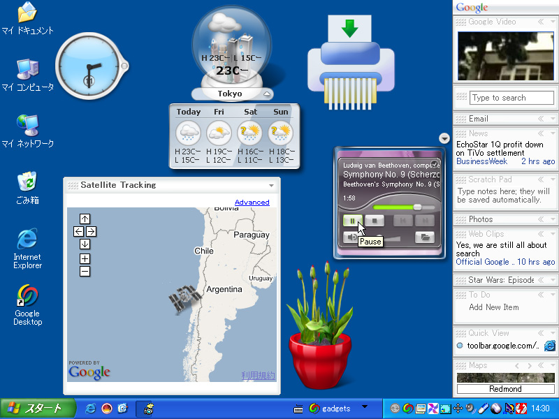Pan the satellite map right
The height and width of the screenshot is (419, 559).
pyautogui.click(x=91, y=232)
